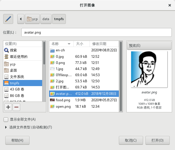The image size is (175, 150).
Task: Select the open.png file icon
Action: [x=52, y=107]
